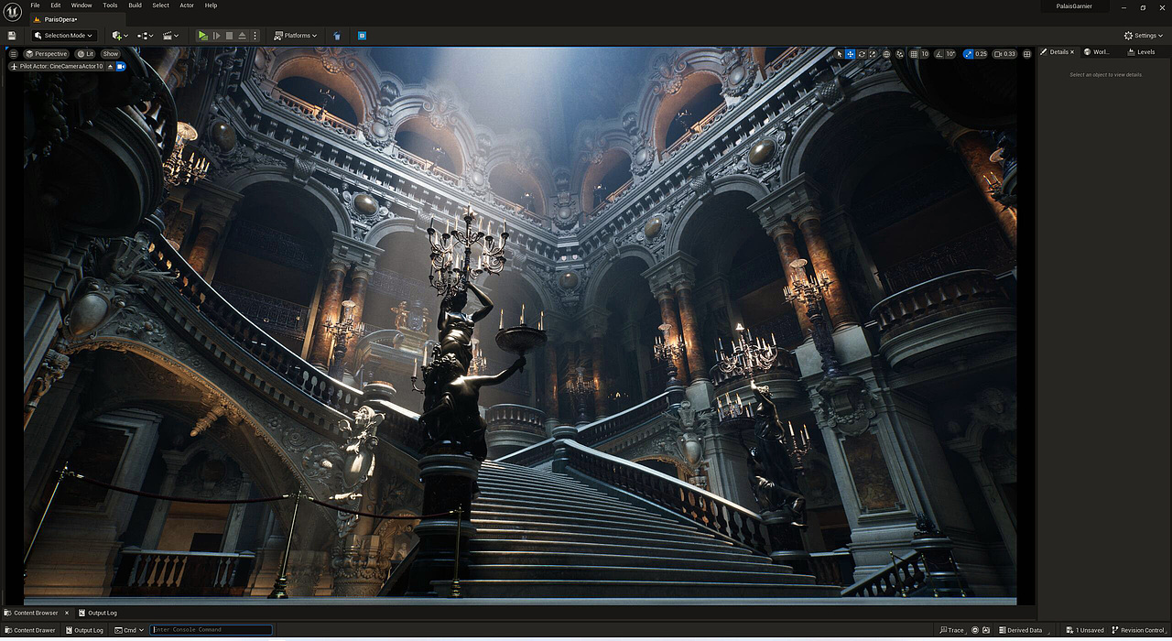The width and height of the screenshot is (1172, 641).
Task: Click the viewport Show button
Action: pyautogui.click(x=111, y=54)
